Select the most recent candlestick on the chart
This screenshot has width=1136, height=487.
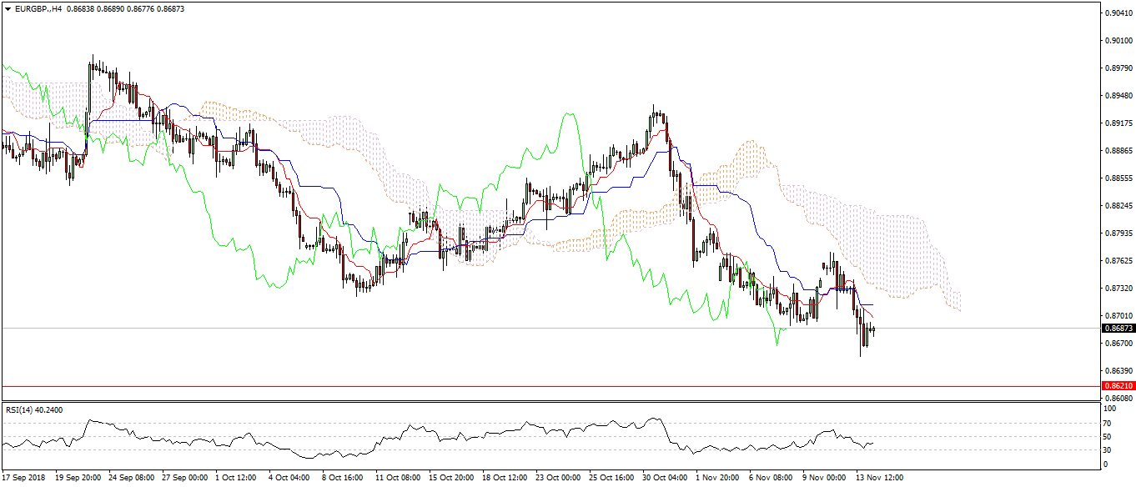[x=872, y=330]
